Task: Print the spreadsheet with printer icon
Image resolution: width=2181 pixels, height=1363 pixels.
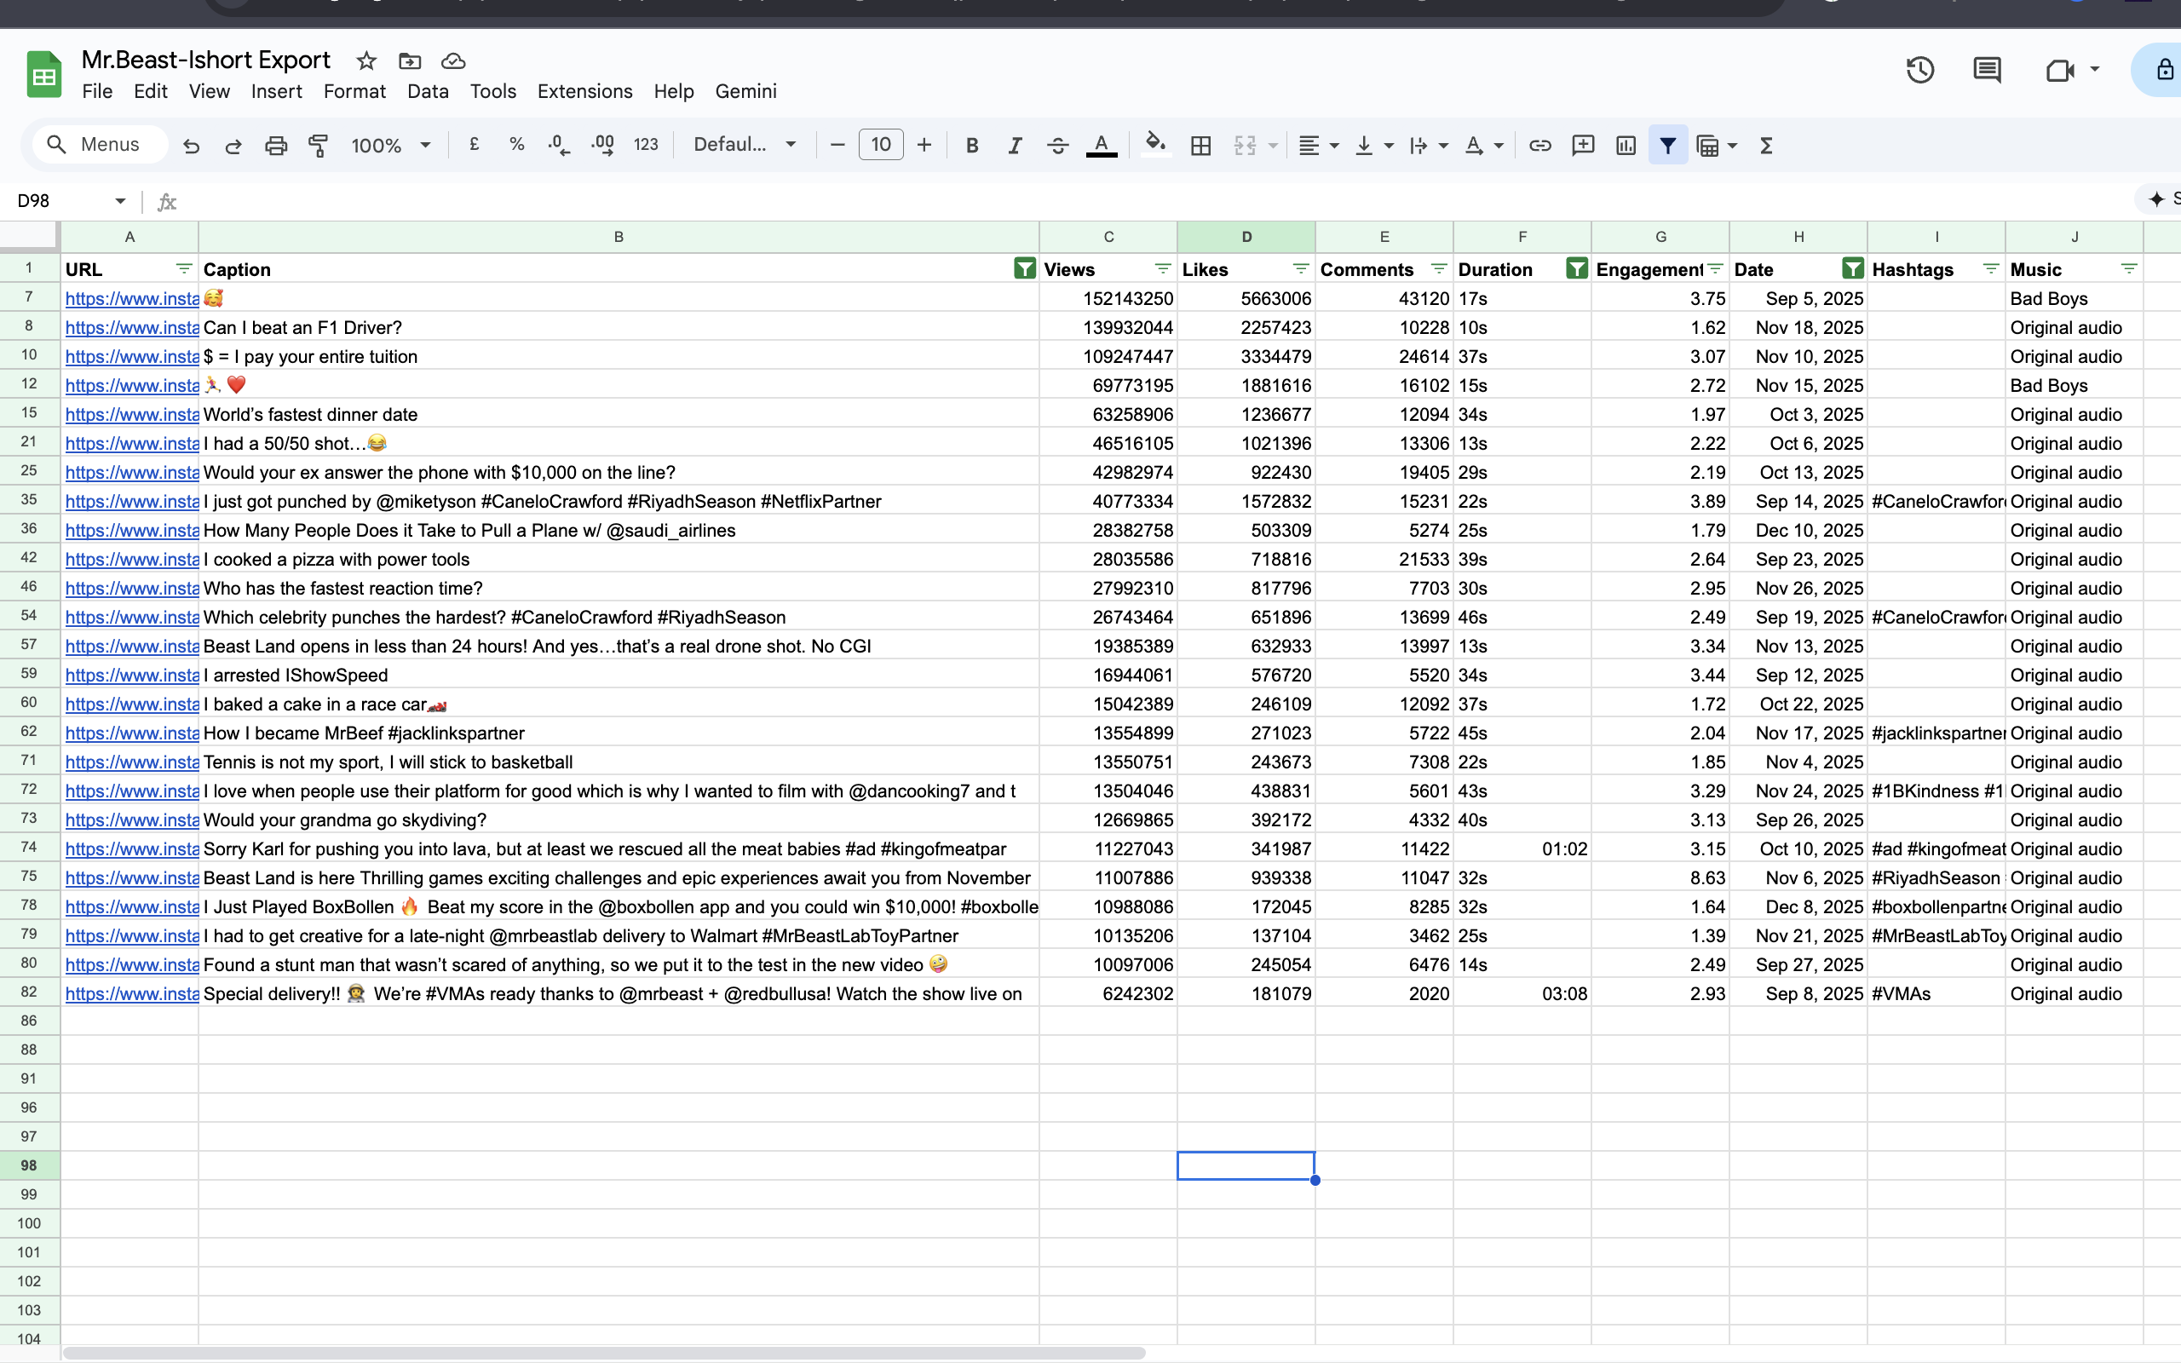Action: coord(276,145)
